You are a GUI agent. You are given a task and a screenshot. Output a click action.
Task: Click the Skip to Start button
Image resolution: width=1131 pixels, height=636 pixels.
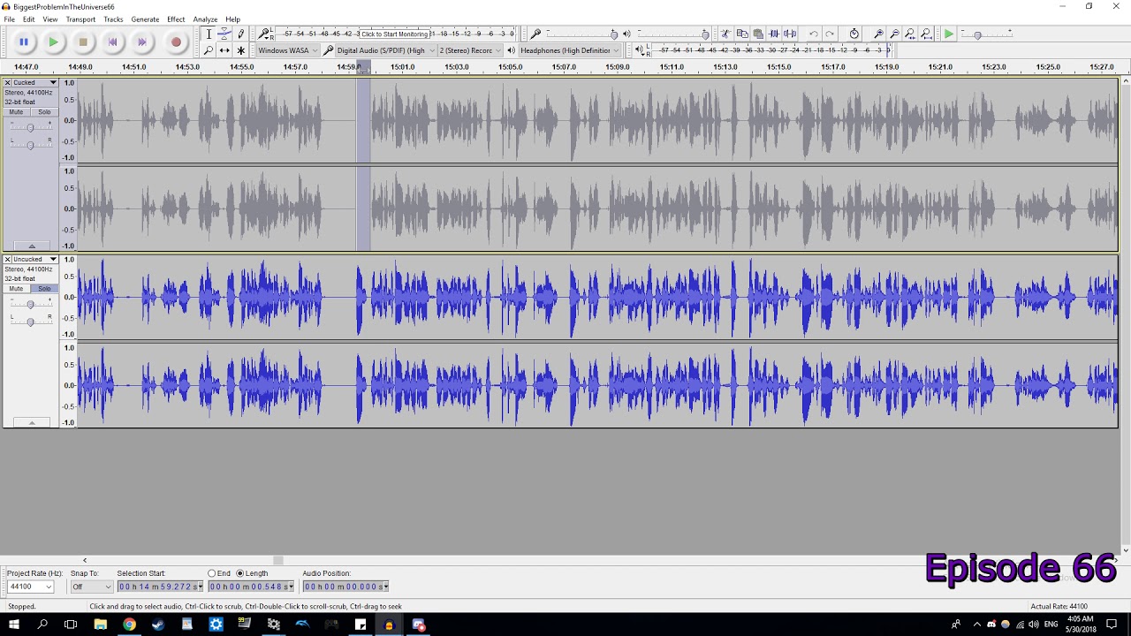pyautogui.click(x=112, y=42)
